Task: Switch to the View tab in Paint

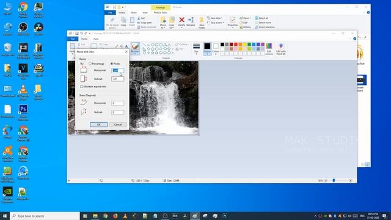Action: pos(96,39)
